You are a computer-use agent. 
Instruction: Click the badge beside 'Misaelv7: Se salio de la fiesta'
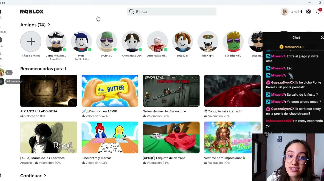pos(268,95)
